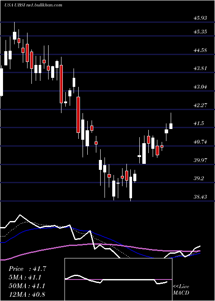Click the 41.5 price level label
The height and width of the screenshot is (301, 215).
[x=199, y=123]
